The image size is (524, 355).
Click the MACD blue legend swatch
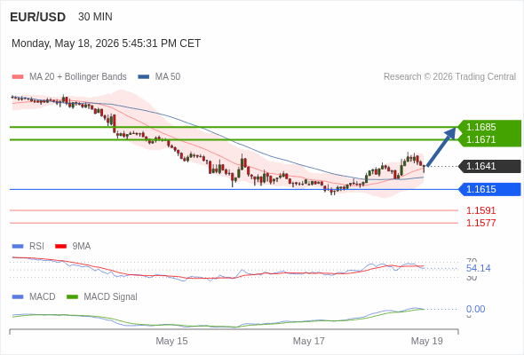[18, 297]
